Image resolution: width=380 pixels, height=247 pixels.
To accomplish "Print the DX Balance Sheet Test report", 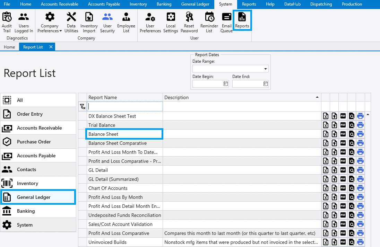I will point(360,116).
